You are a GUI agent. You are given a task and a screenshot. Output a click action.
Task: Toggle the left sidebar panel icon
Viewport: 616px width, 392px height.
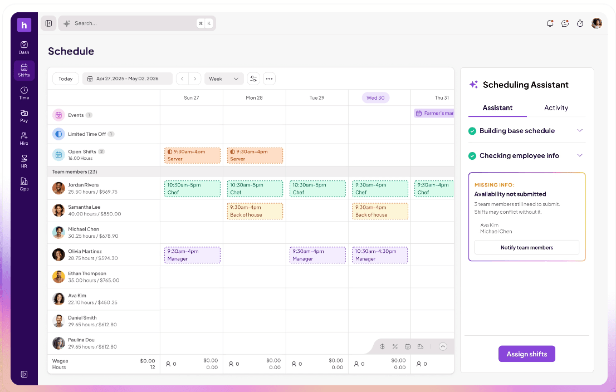(48, 23)
